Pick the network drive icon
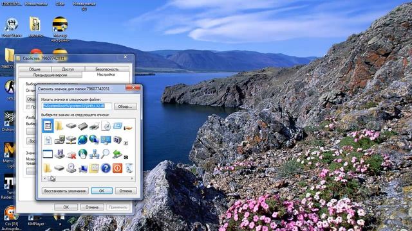 71,140
